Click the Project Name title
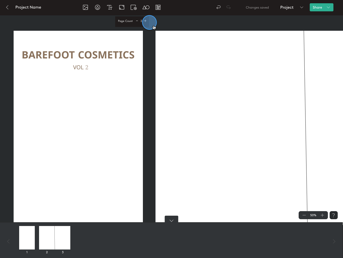This screenshot has height=258, width=343. pos(28,7)
